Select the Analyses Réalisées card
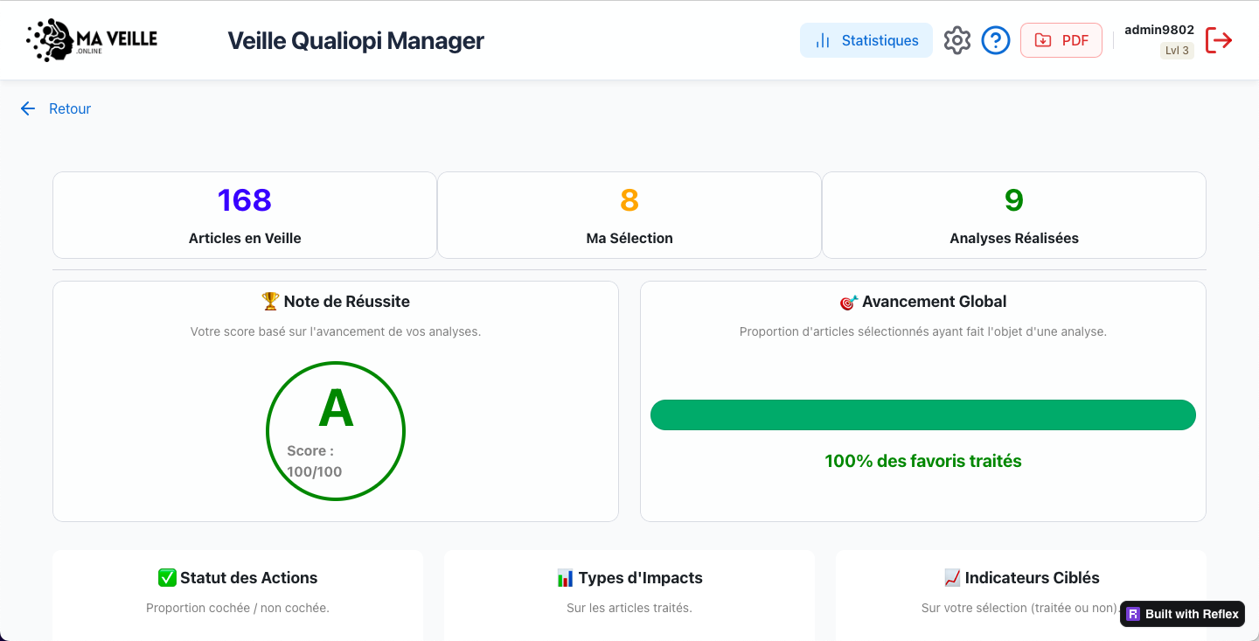 [x=1014, y=215]
